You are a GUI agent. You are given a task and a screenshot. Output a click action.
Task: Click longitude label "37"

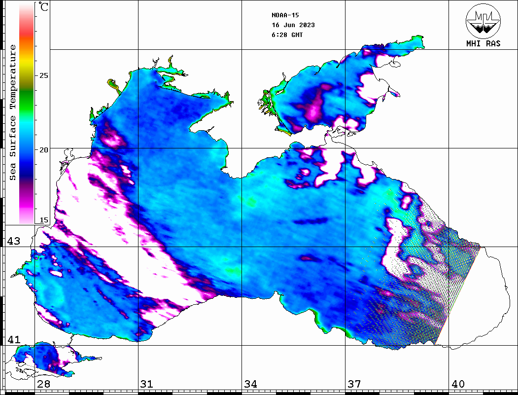354,384
